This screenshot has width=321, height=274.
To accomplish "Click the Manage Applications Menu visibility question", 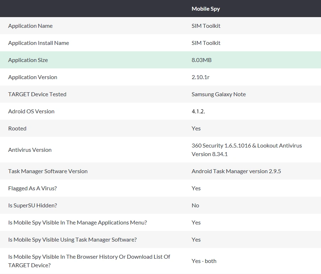I will point(77,222).
